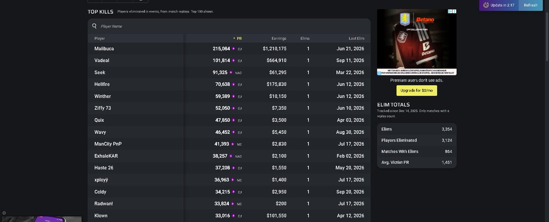Open Ziffy 73's player profile link
The height and width of the screenshot is (222, 549).
(102, 108)
